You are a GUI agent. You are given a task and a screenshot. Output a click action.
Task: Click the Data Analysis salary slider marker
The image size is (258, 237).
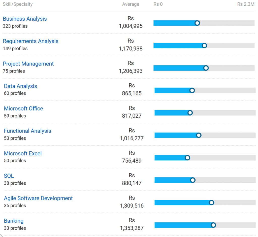click(192, 90)
